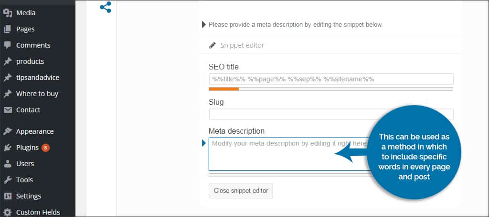
Task: Open the Users menu item
Action: (x=25, y=164)
